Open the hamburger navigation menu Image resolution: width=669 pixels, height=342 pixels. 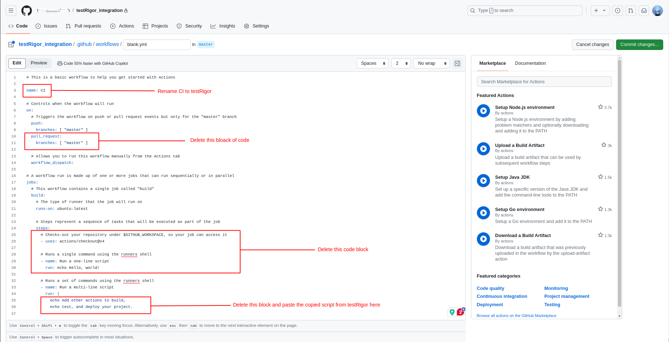coord(11,10)
